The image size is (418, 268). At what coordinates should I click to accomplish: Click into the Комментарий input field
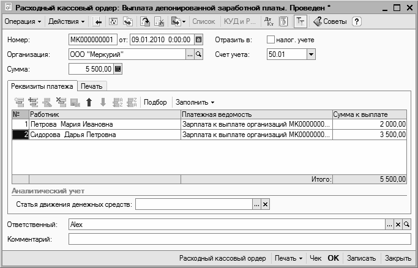[x=239, y=239]
